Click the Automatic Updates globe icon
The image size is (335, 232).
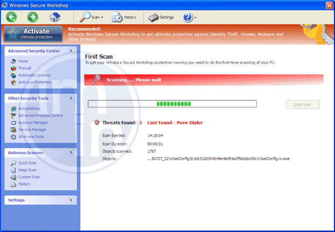point(13,75)
